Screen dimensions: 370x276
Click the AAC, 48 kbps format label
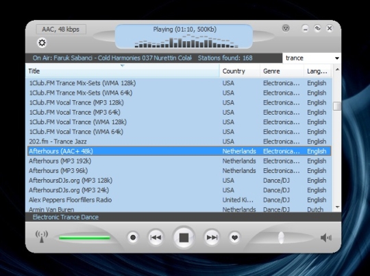point(61,30)
